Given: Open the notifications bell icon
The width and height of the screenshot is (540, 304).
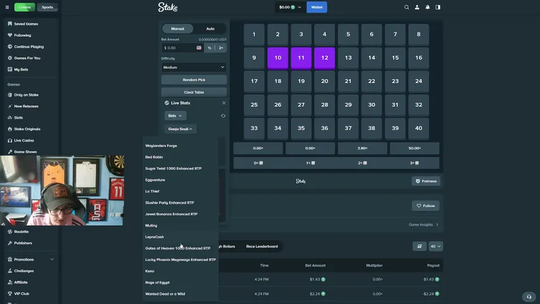Looking at the screenshot, I should coord(427,7).
